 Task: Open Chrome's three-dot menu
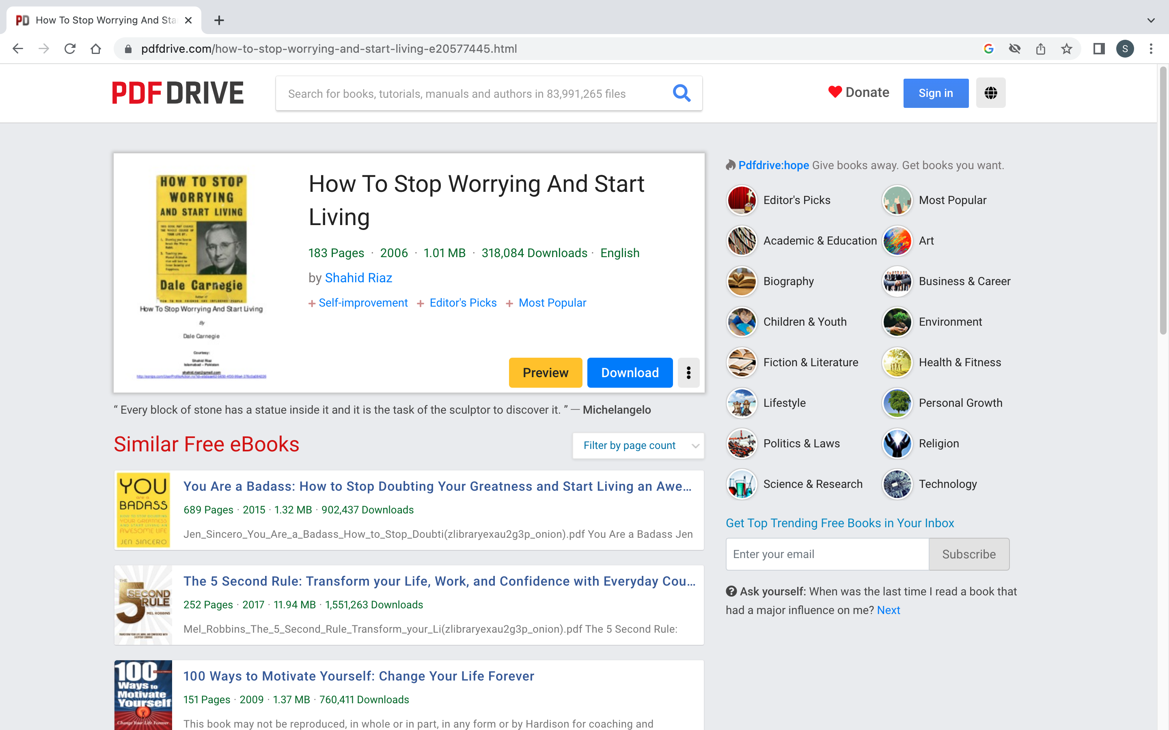[1151, 49]
